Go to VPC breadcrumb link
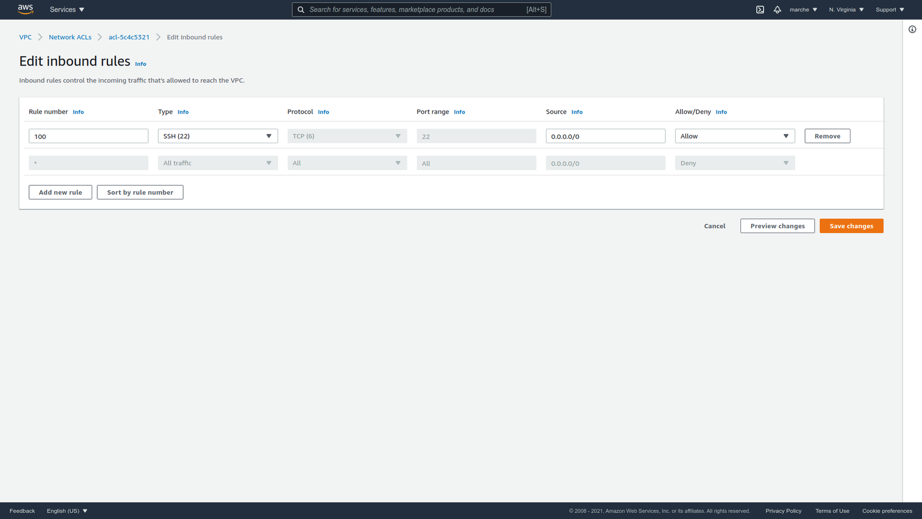This screenshot has width=922, height=519. click(25, 37)
